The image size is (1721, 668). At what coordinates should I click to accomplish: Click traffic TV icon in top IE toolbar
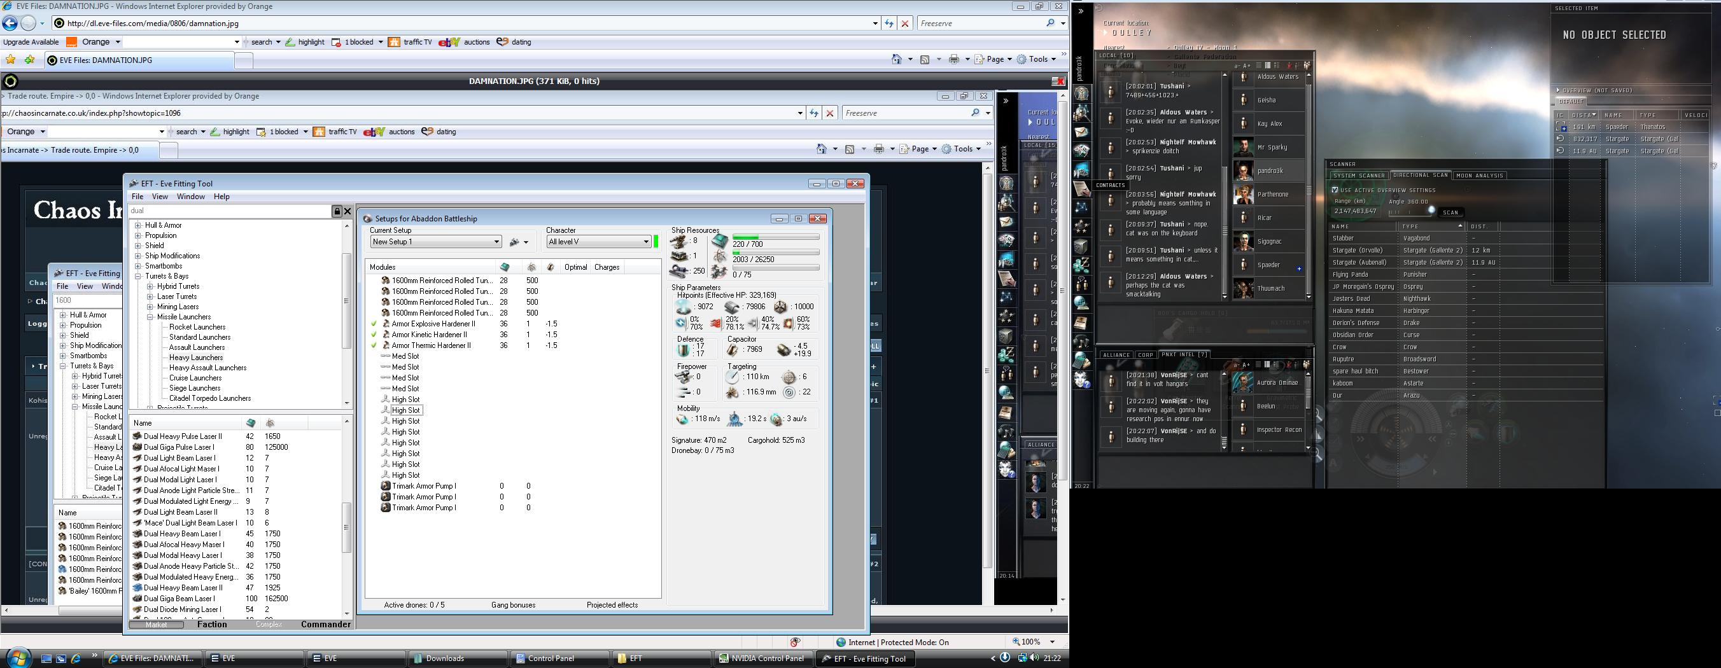click(x=394, y=42)
